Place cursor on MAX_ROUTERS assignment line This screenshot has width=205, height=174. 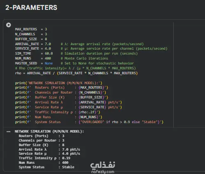[31, 29]
